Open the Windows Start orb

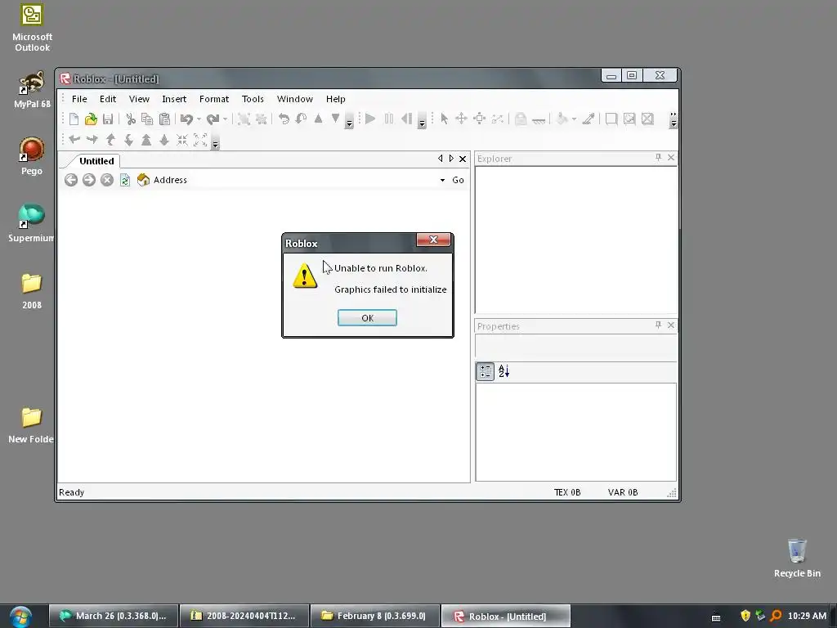coord(20,617)
